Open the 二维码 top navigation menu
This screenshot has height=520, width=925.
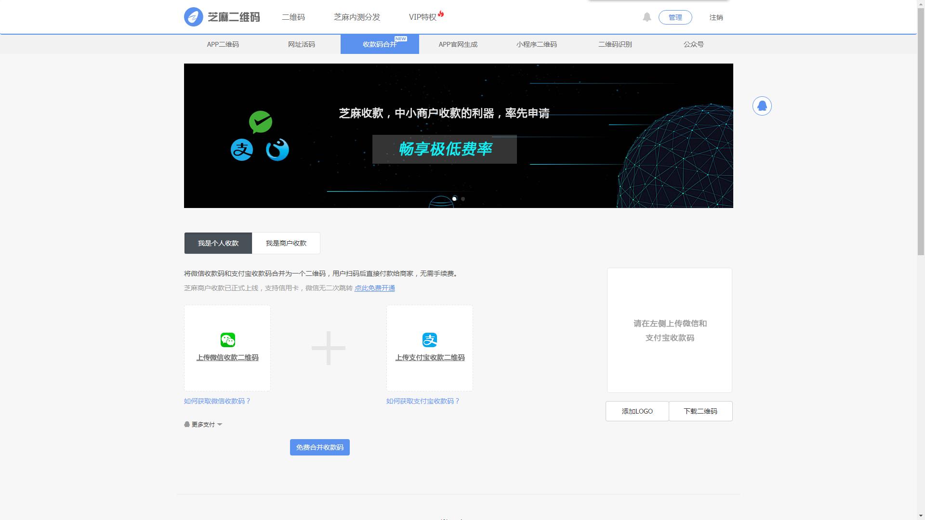(x=293, y=17)
